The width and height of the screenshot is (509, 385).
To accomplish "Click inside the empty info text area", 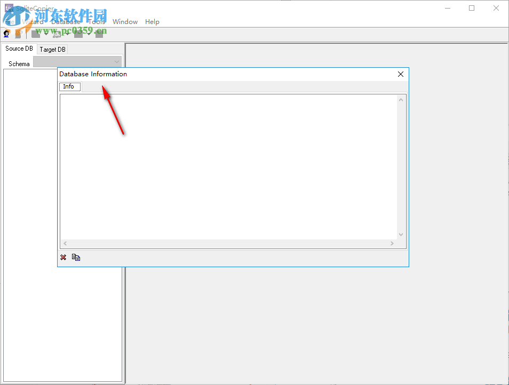I will point(229,165).
